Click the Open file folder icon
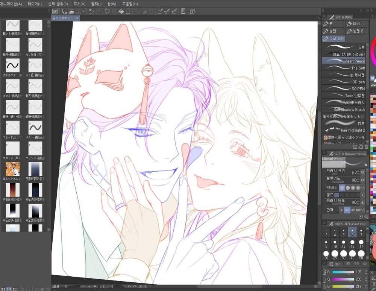376x291 pixels. [71, 11]
